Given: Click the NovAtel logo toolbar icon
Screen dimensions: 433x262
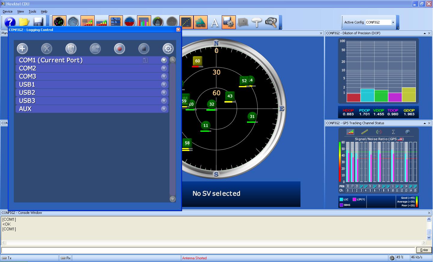Looking at the screenshot, I should (200, 22).
